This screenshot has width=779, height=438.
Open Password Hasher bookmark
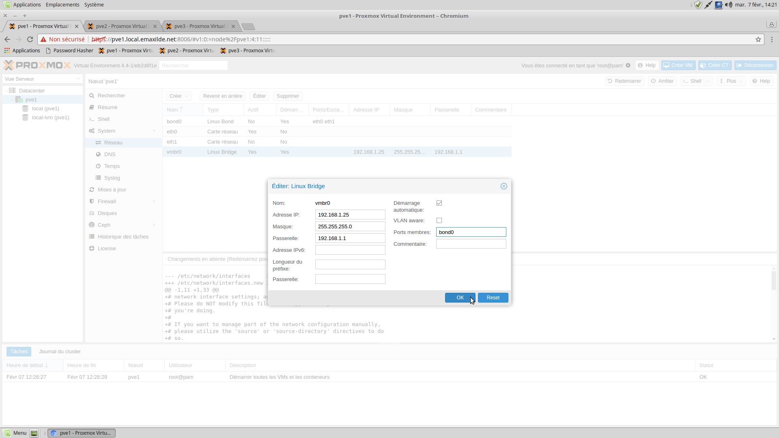click(69, 51)
